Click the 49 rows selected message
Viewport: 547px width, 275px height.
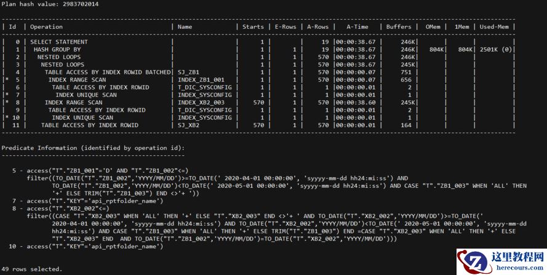(32, 269)
